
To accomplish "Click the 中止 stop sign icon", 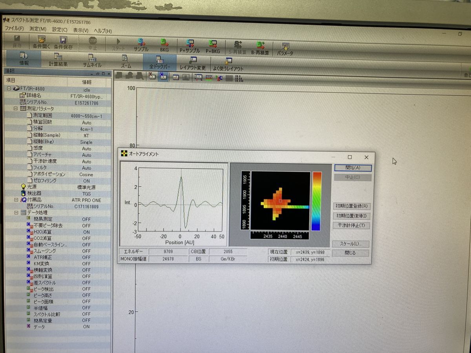I will (x=93, y=43).
